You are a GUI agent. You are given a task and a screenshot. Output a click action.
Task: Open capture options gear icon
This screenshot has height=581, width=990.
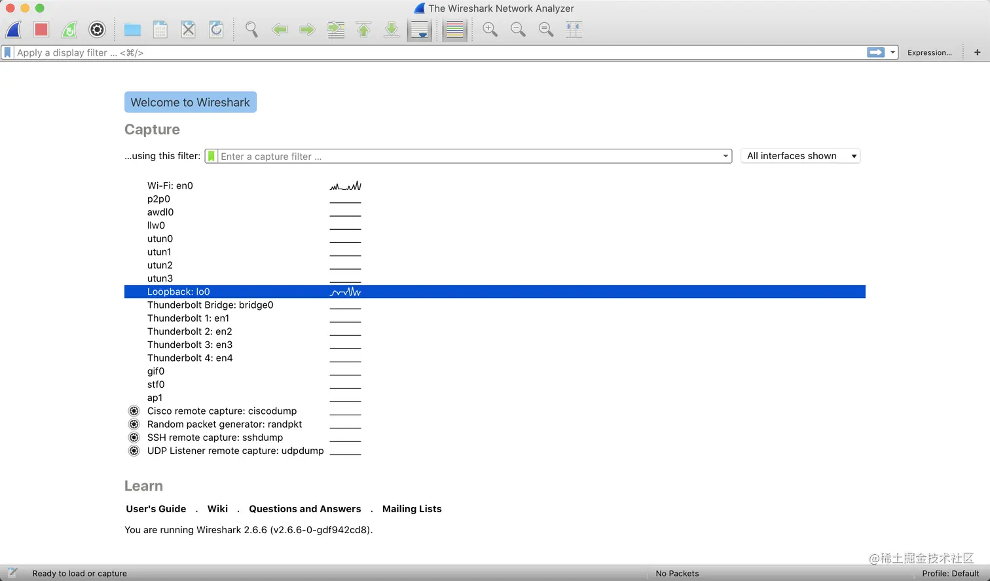pos(97,29)
